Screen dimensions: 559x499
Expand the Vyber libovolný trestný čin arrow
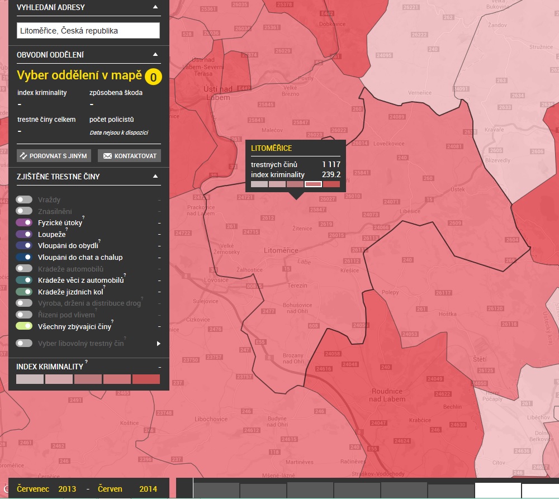click(x=158, y=344)
